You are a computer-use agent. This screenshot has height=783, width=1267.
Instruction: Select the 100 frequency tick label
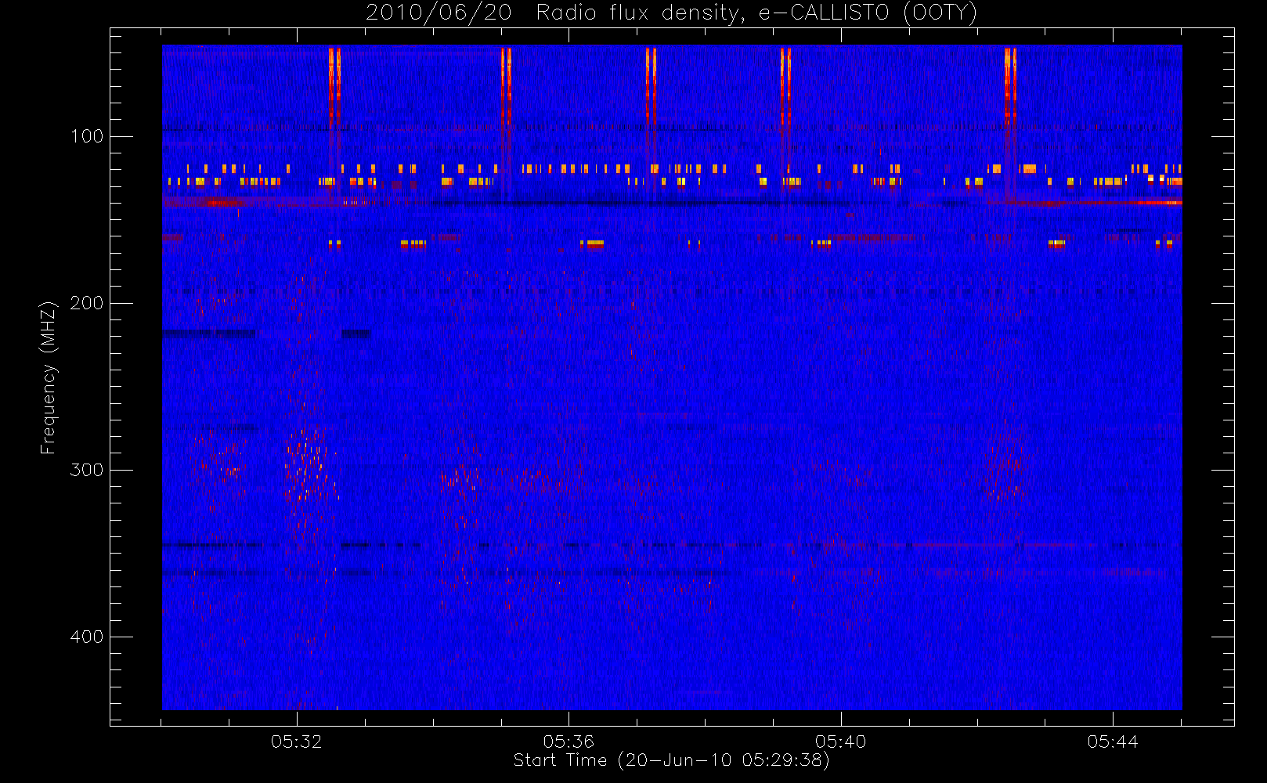[87, 136]
